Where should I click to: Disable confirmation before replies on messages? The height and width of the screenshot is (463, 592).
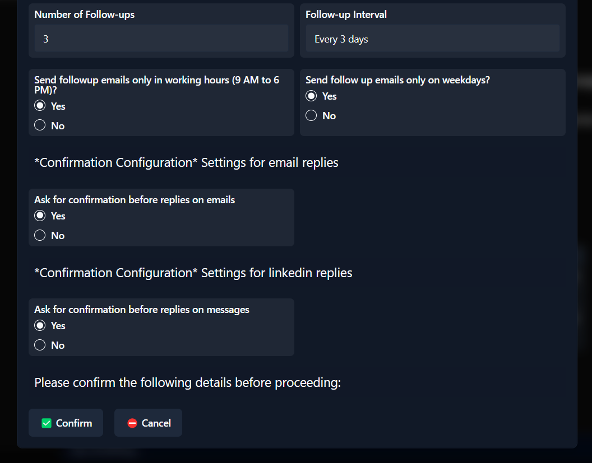(40, 345)
